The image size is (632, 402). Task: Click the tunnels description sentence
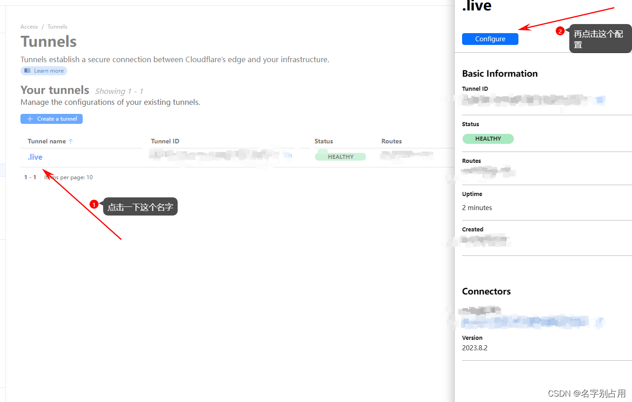pos(175,59)
